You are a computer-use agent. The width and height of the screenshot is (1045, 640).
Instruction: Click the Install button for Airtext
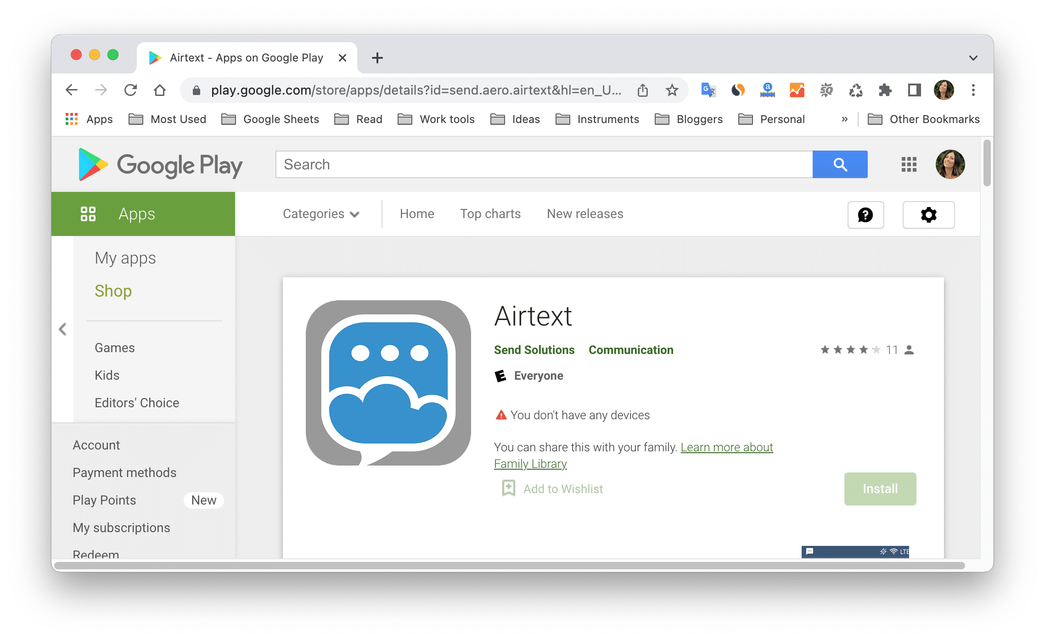[x=879, y=489]
